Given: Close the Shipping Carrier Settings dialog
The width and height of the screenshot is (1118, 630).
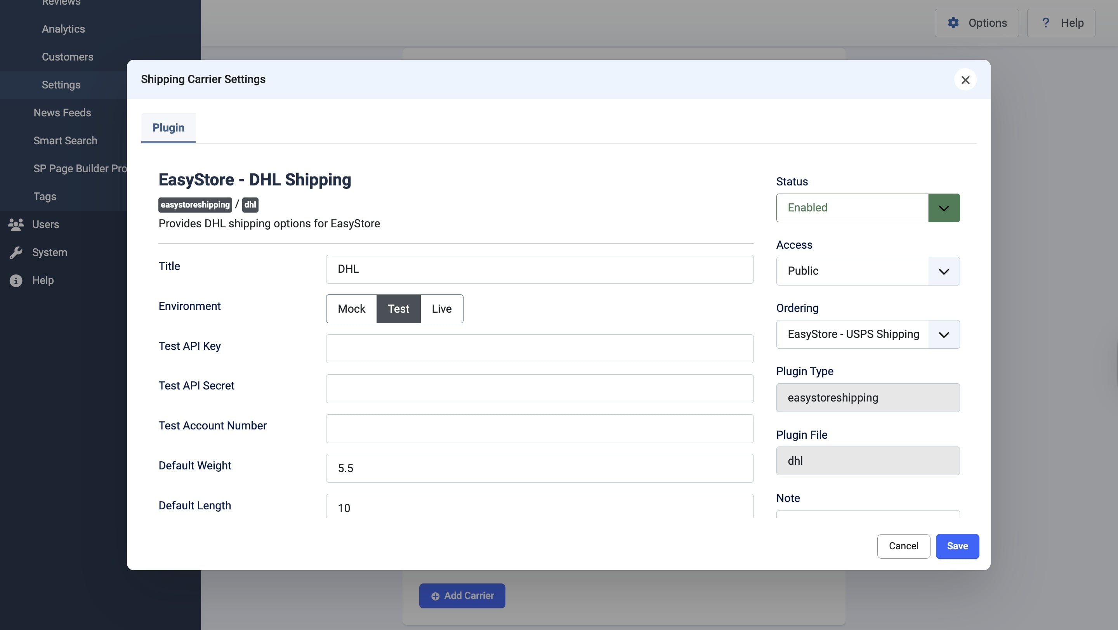Looking at the screenshot, I should tap(965, 80).
